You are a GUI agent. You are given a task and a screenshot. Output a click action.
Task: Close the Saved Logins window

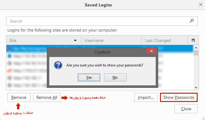coord(200,5)
